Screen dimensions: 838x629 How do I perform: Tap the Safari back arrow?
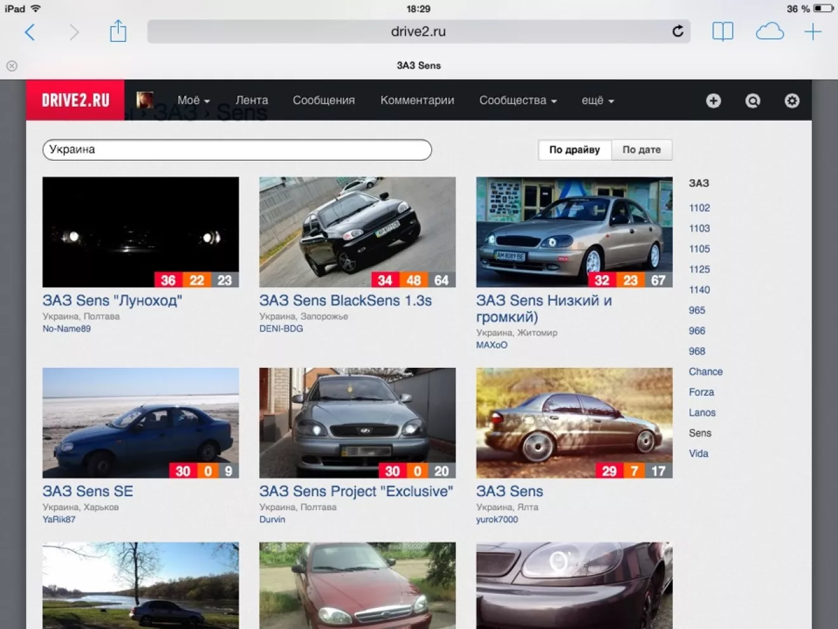coord(29,32)
